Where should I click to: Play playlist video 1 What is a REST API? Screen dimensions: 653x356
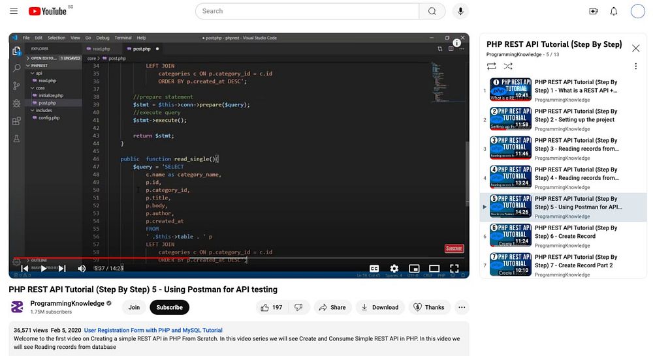point(563,90)
